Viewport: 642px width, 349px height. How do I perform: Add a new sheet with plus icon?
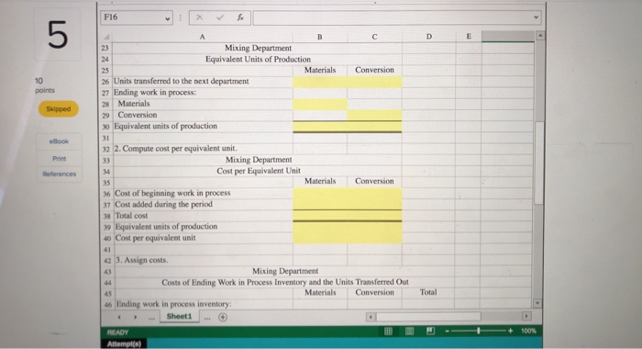tap(223, 317)
